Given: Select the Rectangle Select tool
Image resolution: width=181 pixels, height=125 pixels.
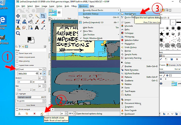Looking at the screenshot, I should [x=24, y=16].
